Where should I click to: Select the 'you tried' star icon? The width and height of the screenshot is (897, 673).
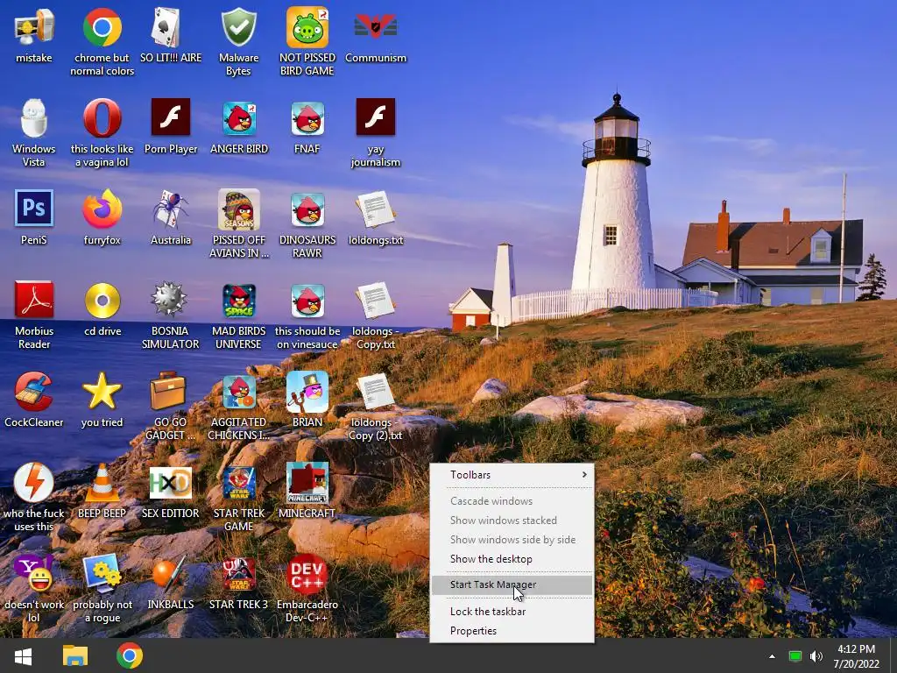tap(102, 392)
